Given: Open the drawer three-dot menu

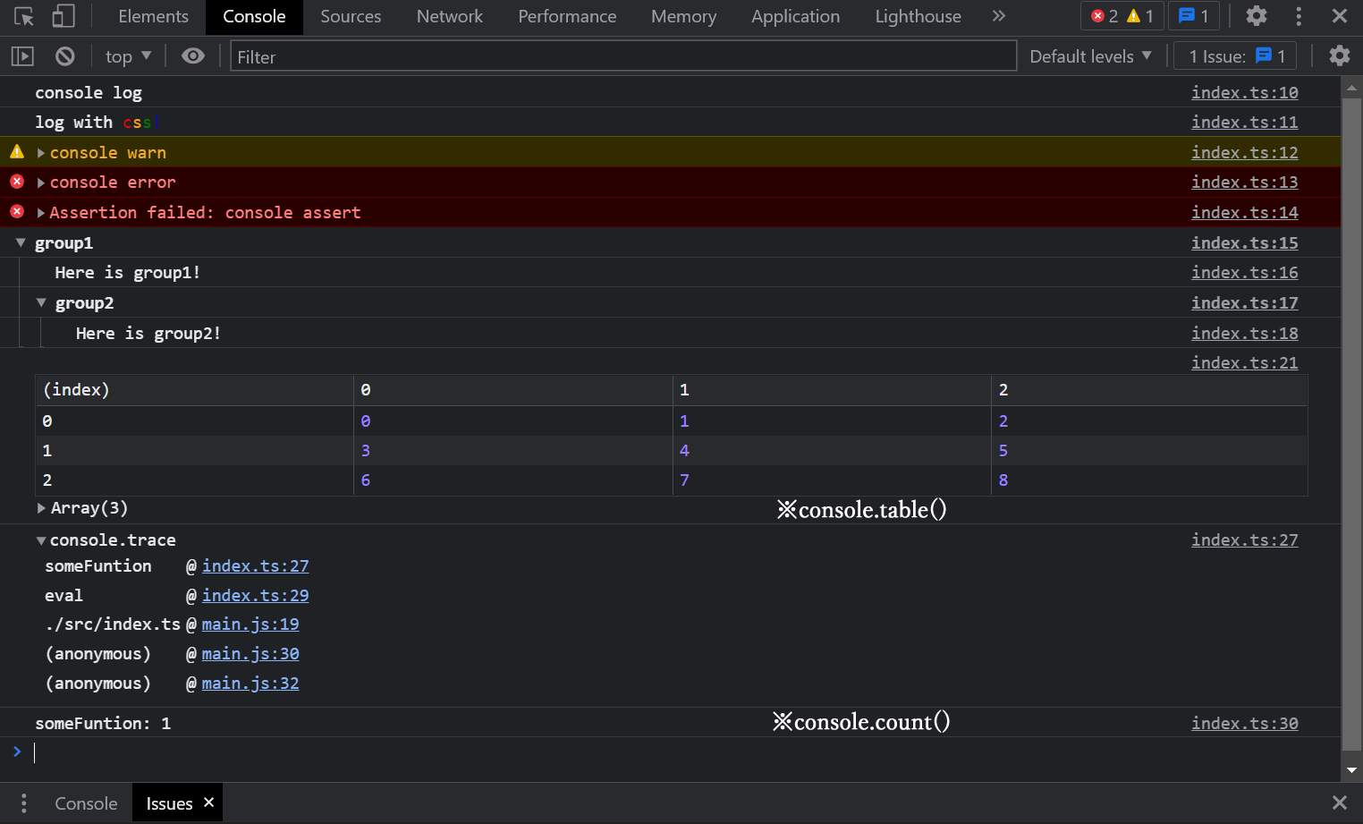Looking at the screenshot, I should [x=24, y=803].
